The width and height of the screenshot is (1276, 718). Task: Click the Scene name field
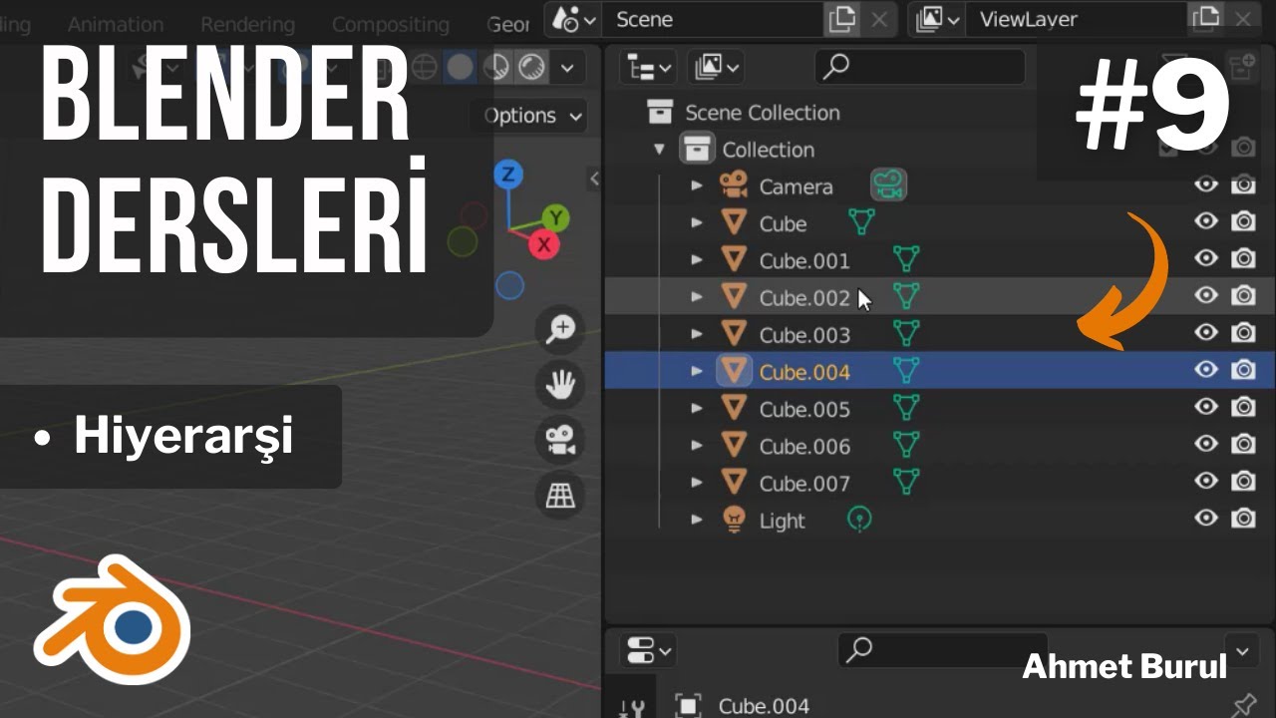(x=714, y=19)
